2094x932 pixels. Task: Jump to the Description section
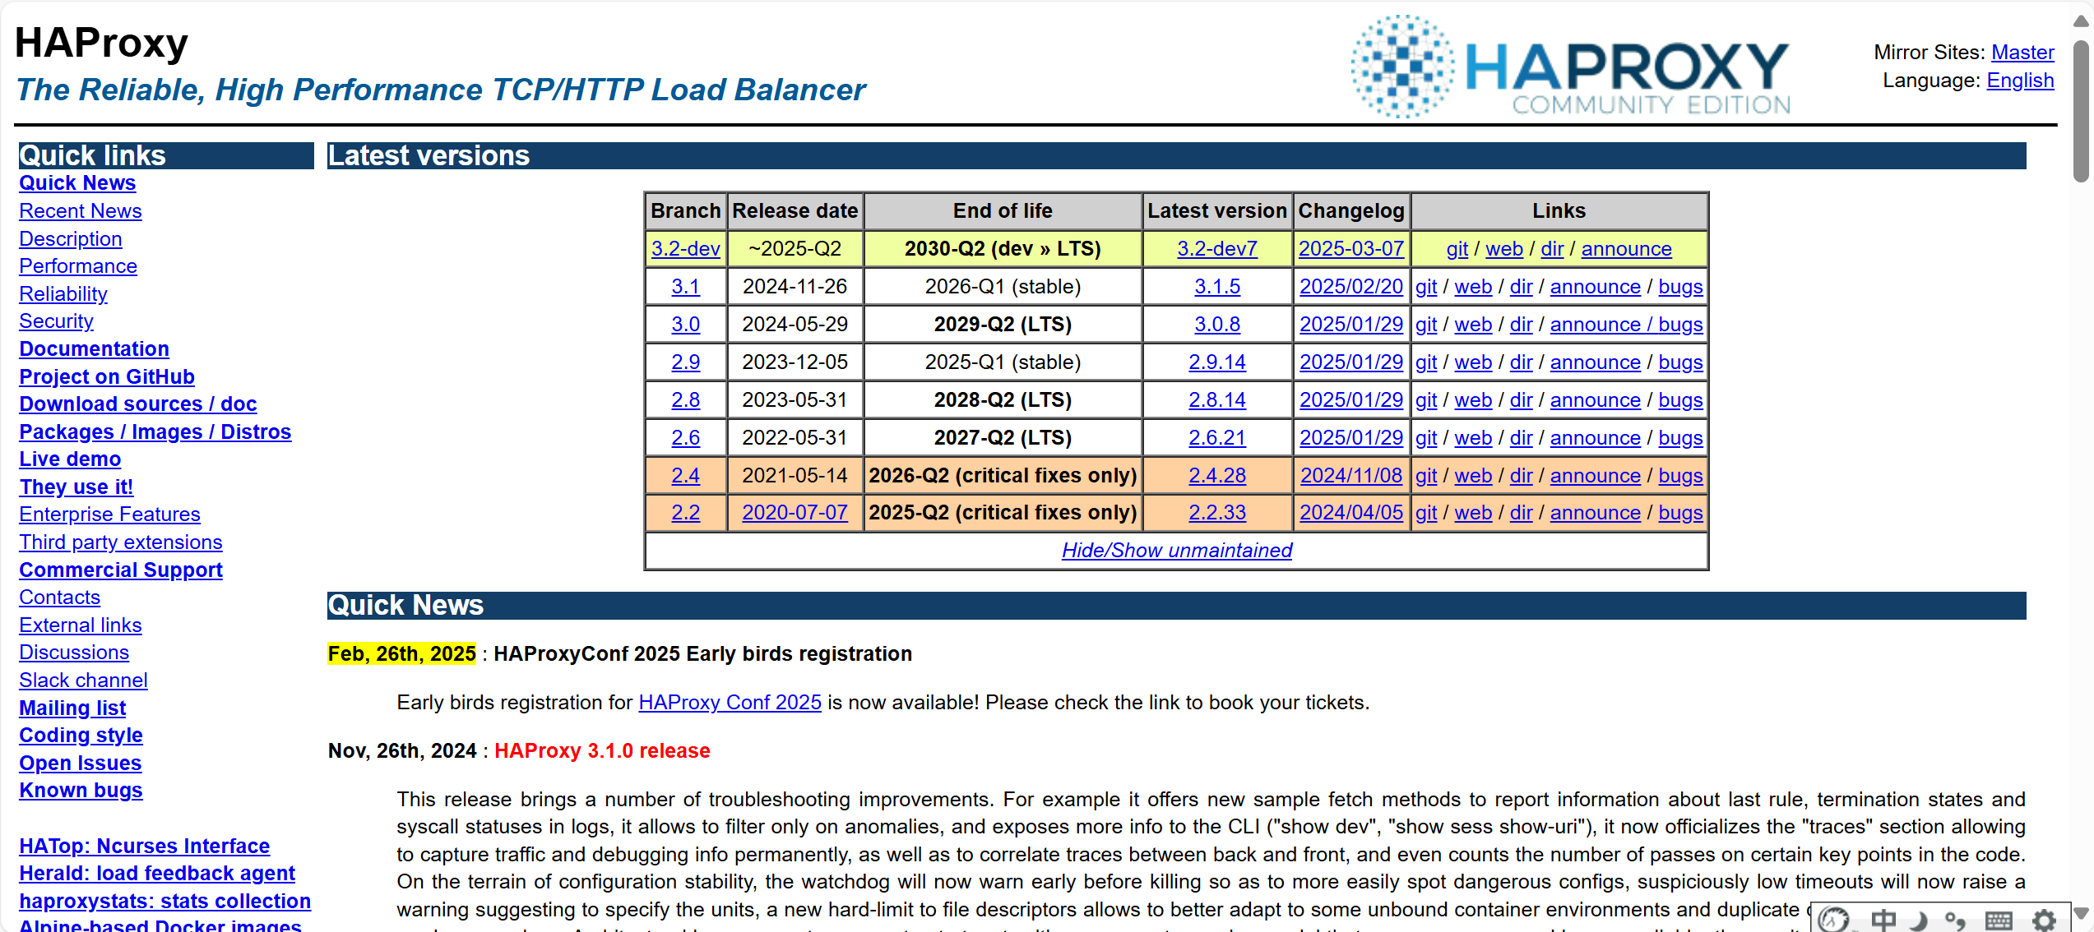coord(71,239)
